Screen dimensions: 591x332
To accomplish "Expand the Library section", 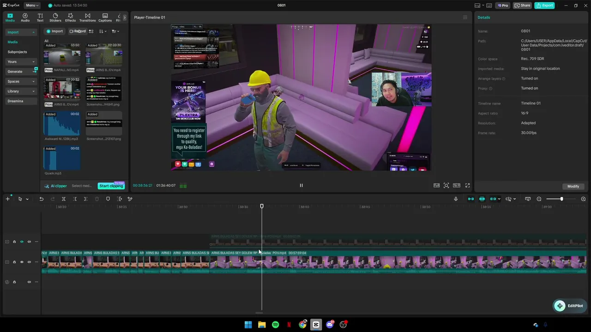I will click(21, 91).
